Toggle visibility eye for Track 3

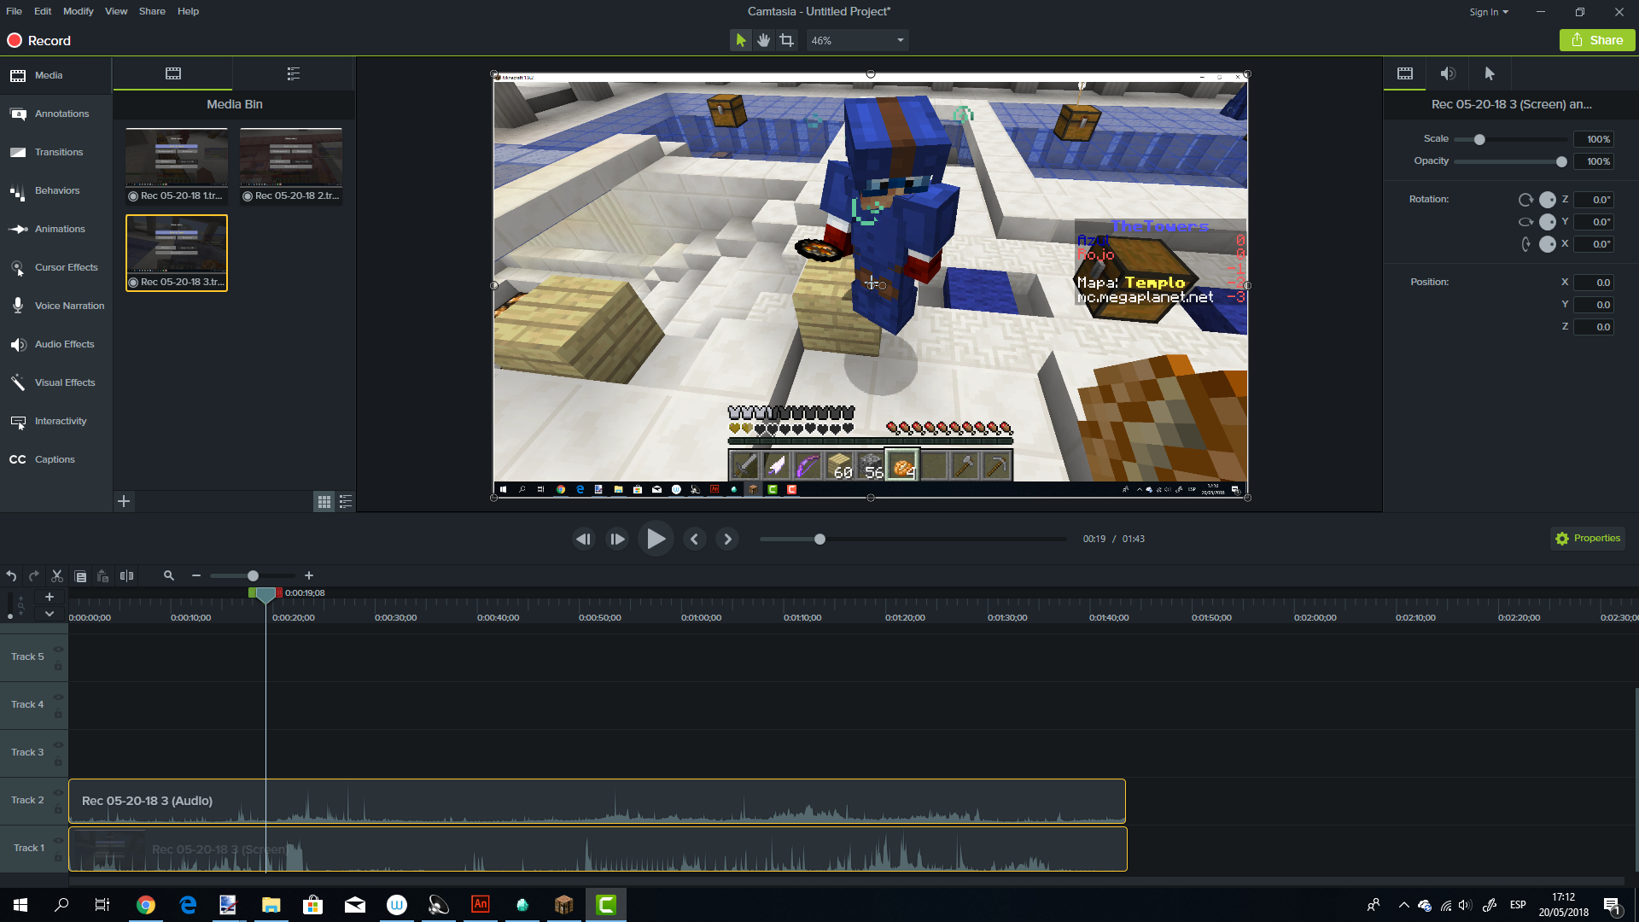pyautogui.click(x=59, y=745)
